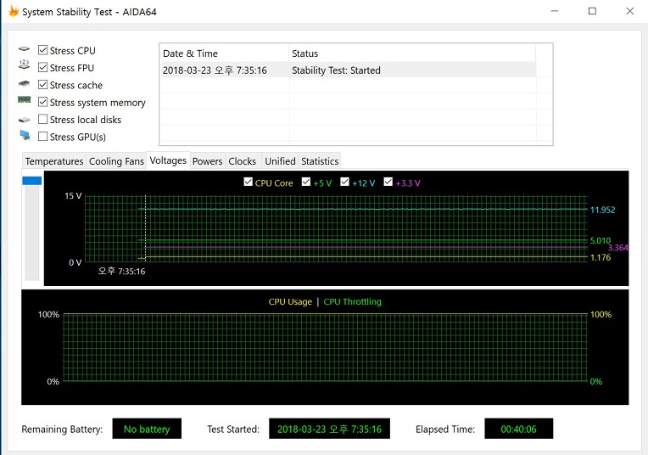The height and width of the screenshot is (455, 648).
Task: Click the CPU chip icon beside Stress CPU
Action: tap(24, 49)
